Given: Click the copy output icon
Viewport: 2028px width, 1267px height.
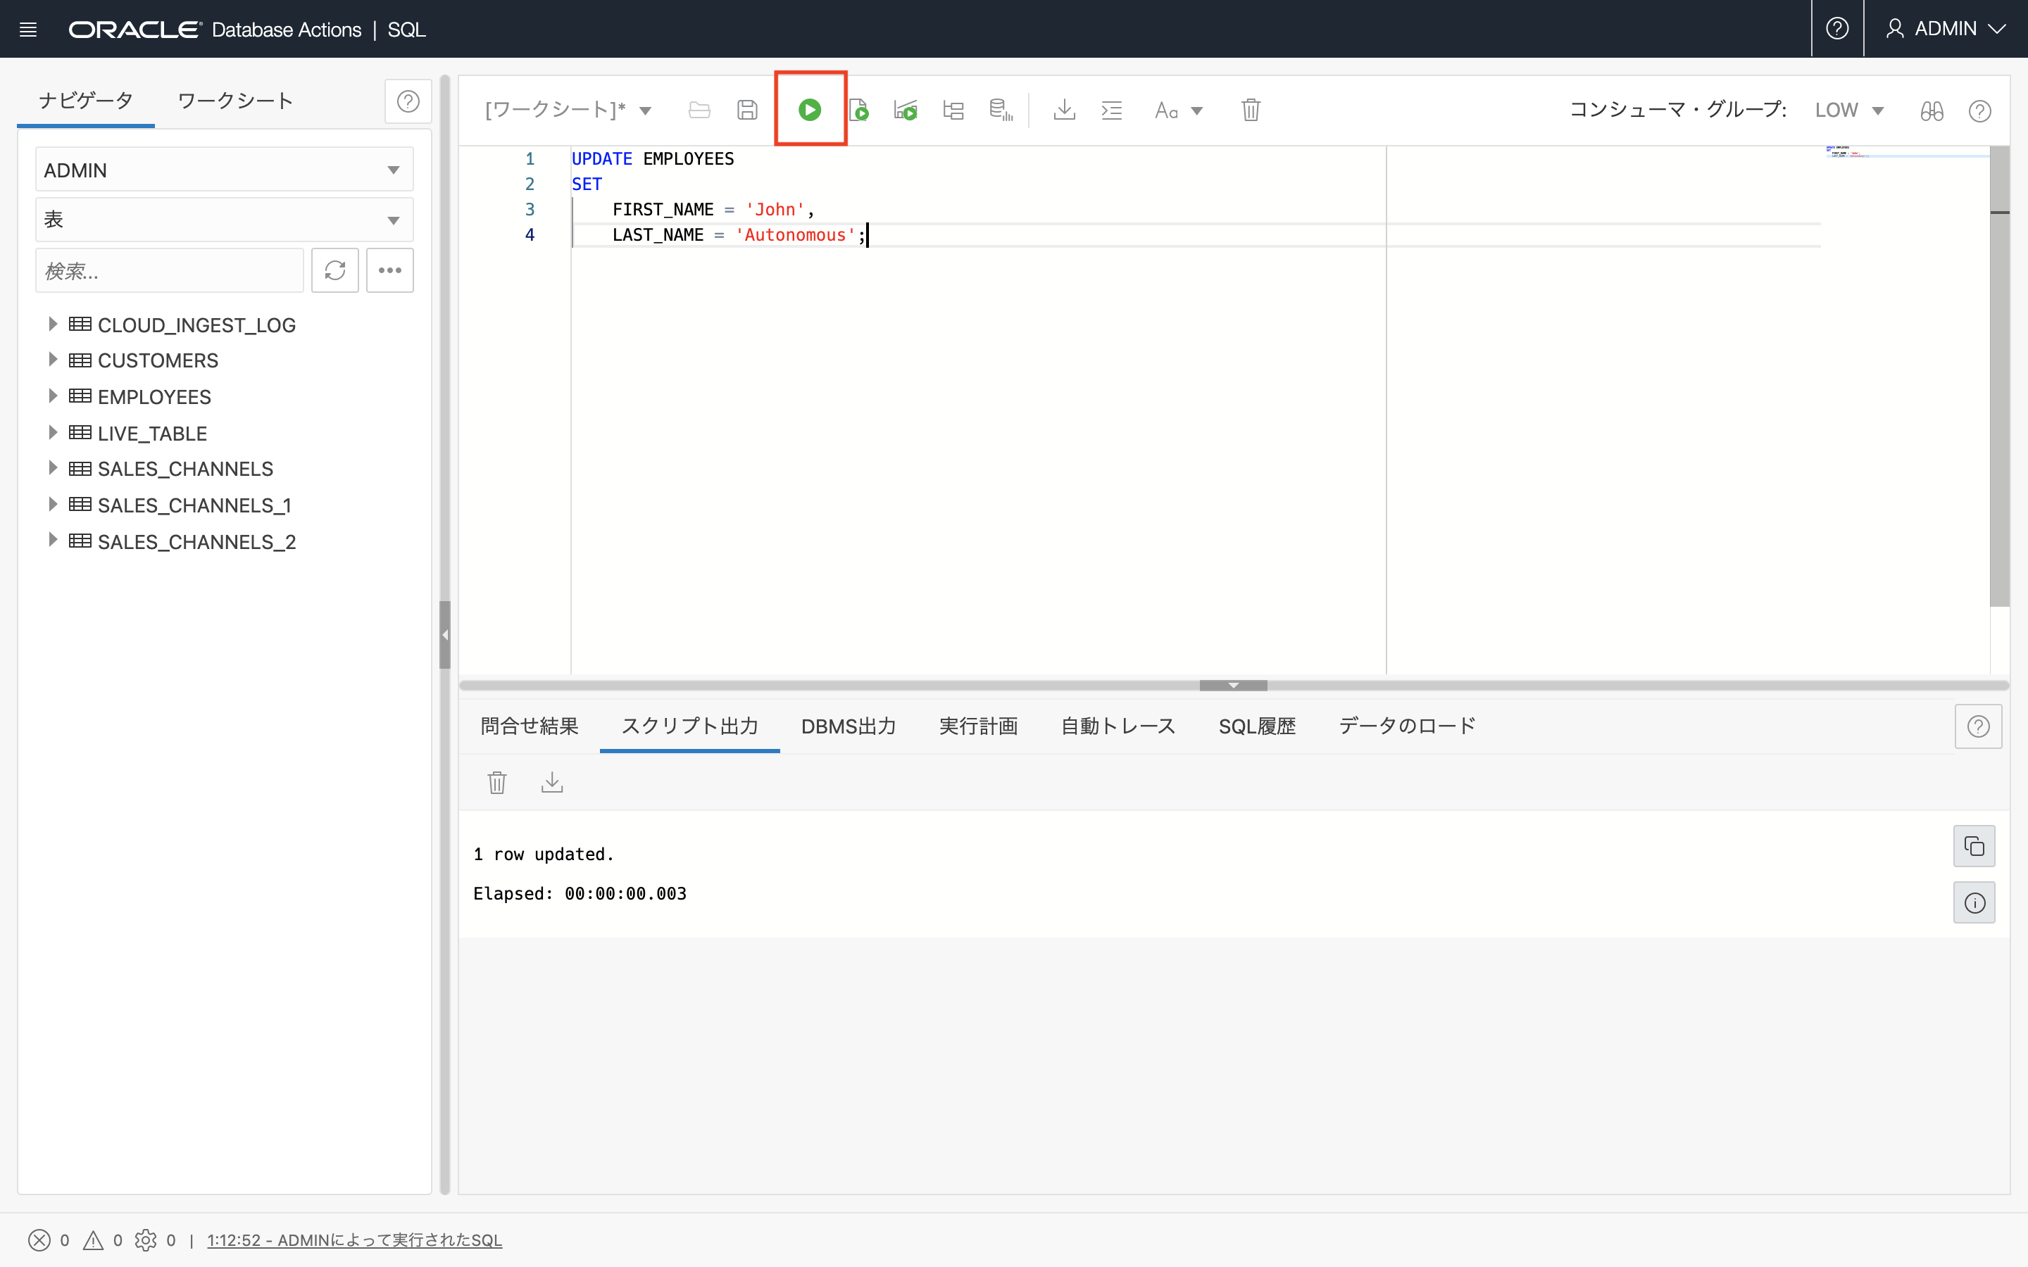Looking at the screenshot, I should 1974,845.
